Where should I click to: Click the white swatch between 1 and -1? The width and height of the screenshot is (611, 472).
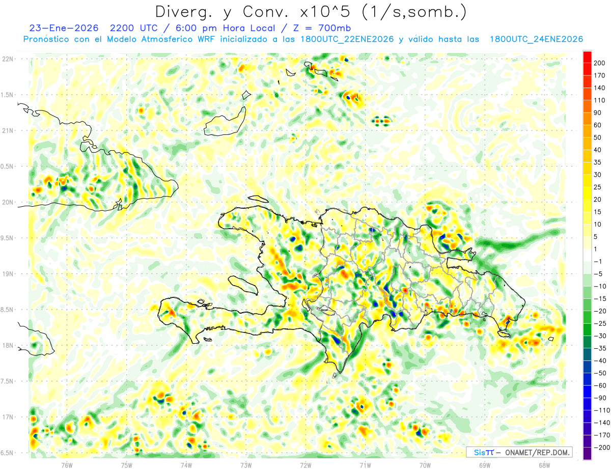[587, 256]
